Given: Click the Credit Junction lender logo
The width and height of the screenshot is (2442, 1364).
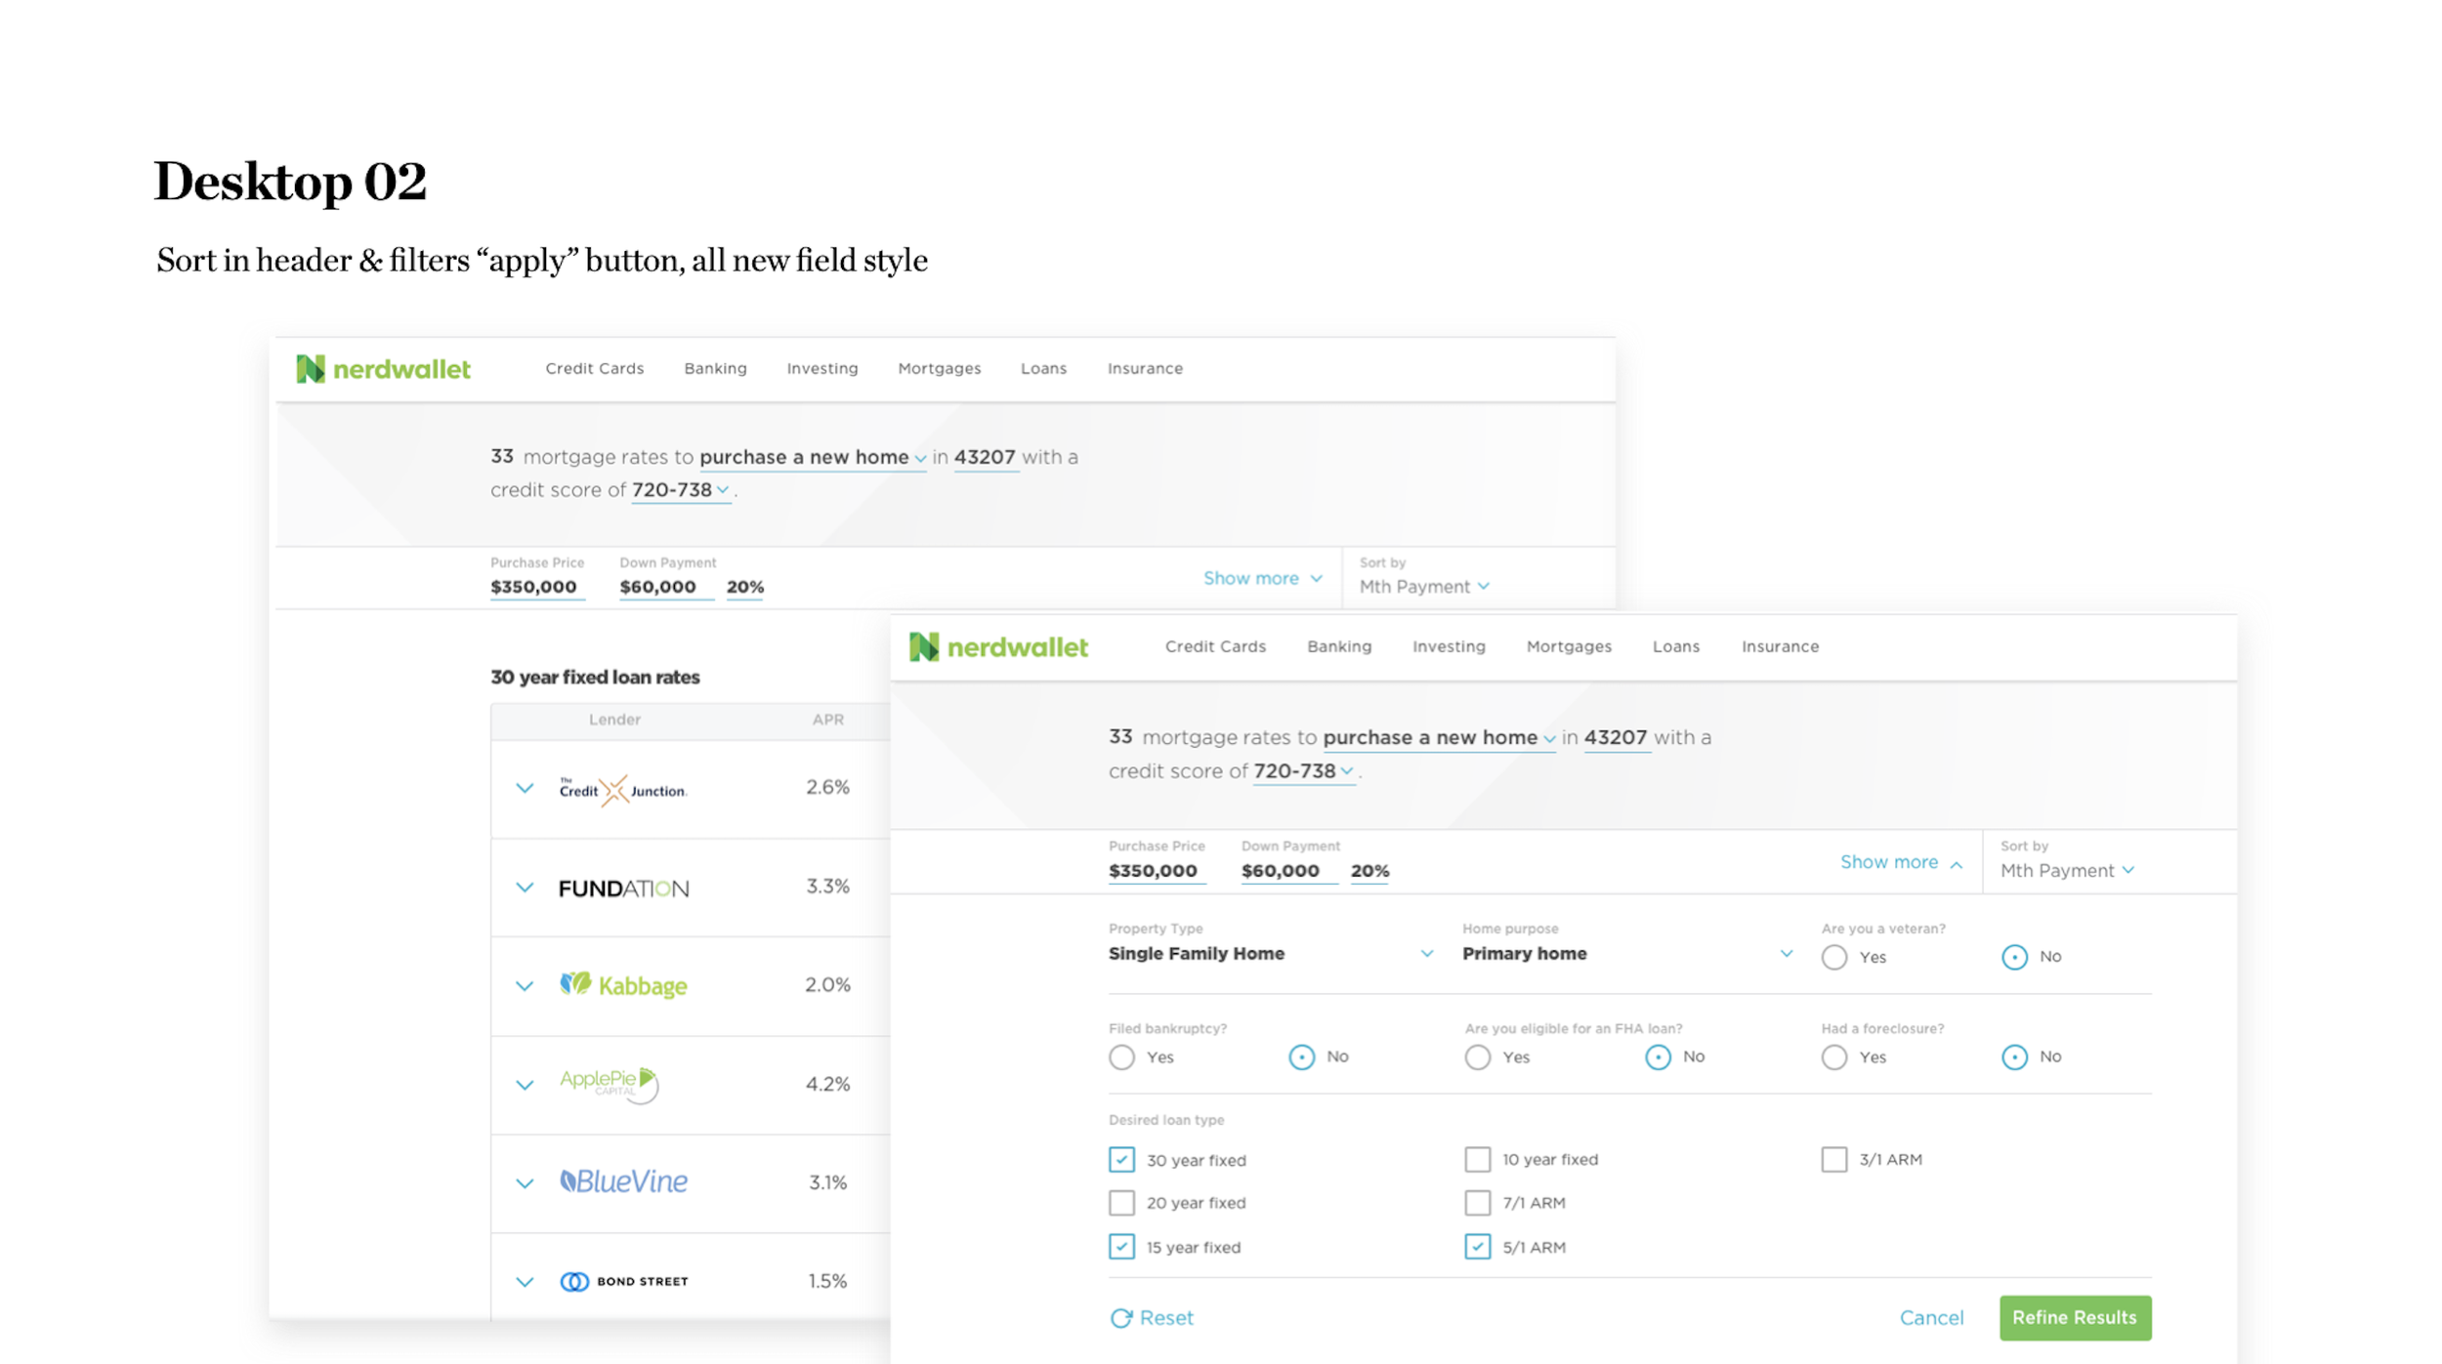Looking at the screenshot, I should [x=622, y=790].
